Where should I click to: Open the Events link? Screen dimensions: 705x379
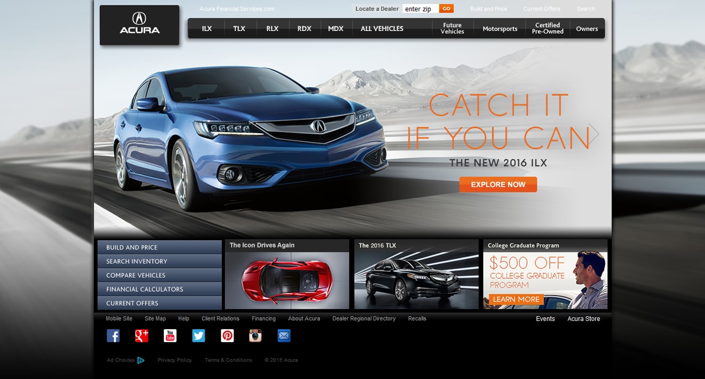pos(545,319)
